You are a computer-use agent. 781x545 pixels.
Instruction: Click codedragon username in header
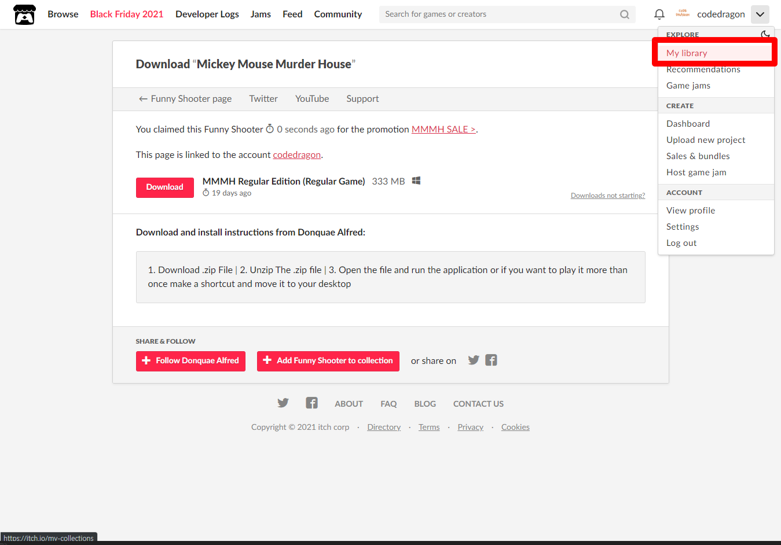pos(721,14)
